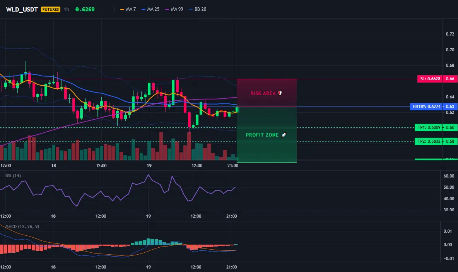Click date 18 on the MACD time axis

[x=53, y=267]
